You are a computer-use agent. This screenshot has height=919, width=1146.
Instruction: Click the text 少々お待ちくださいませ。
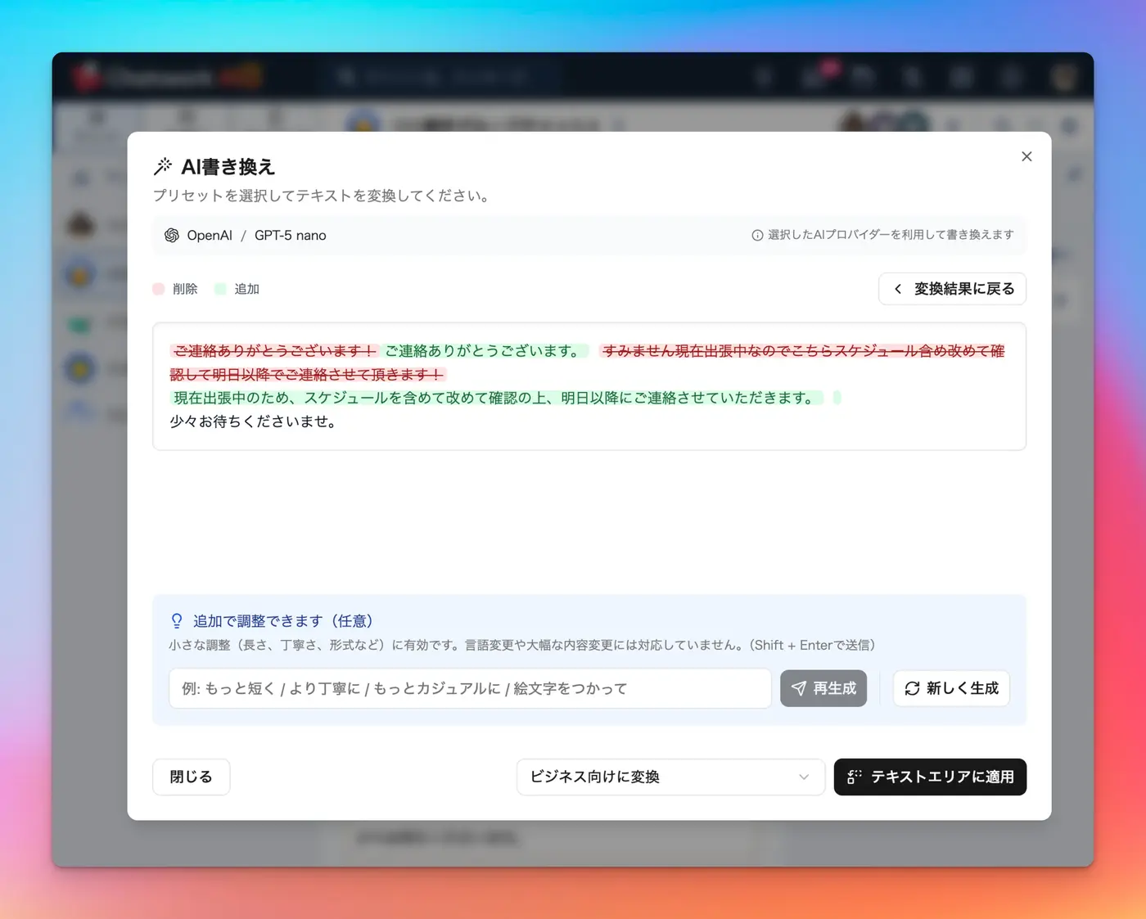(x=255, y=421)
